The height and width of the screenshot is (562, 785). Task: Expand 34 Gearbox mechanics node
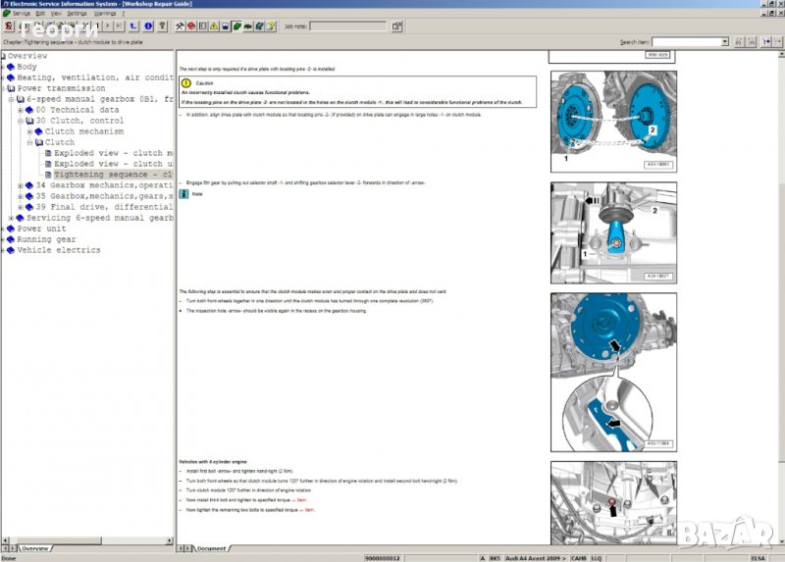pyautogui.click(x=21, y=185)
